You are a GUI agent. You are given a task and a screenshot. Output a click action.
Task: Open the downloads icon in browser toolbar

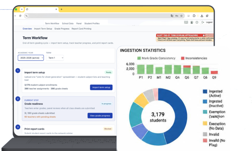click(x=202, y=16)
